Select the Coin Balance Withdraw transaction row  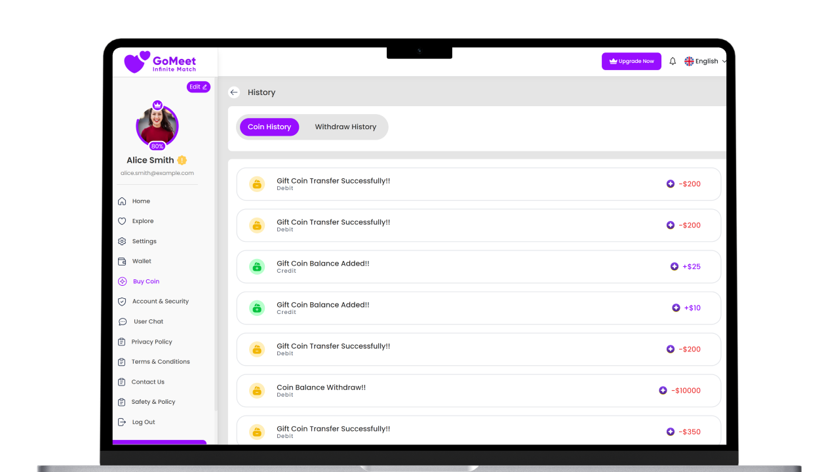pyautogui.click(x=478, y=391)
